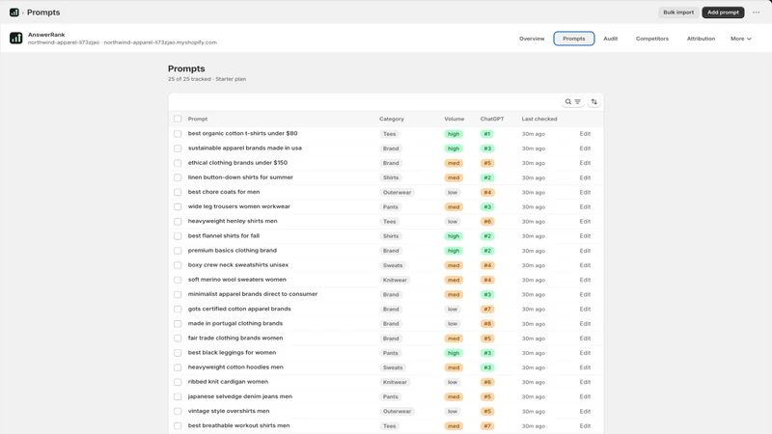Click Knitwear tag on 'soft merino wool' row

[395, 280]
